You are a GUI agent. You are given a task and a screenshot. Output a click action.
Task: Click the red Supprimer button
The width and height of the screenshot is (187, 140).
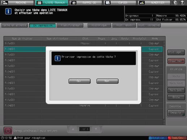176,61
